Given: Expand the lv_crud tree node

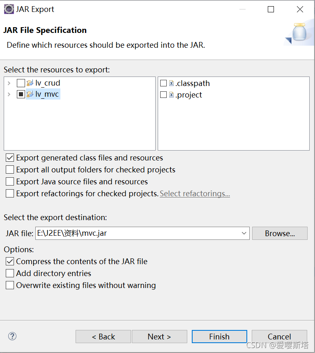Looking at the screenshot, I should pyautogui.click(x=9, y=83).
